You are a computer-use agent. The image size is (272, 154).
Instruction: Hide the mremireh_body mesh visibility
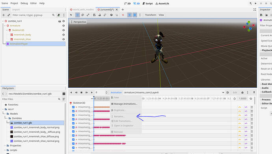(63, 35)
